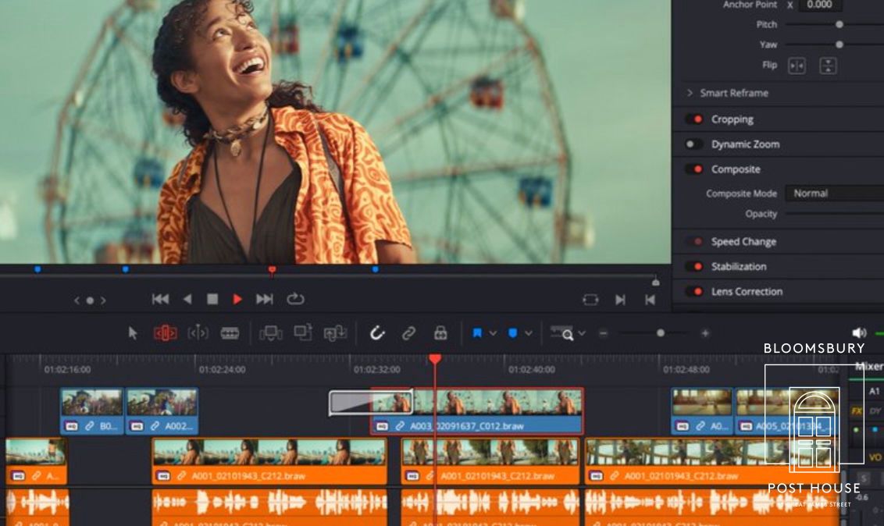Add a flag using the blue flag icon
Image resolution: width=884 pixels, height=526 pixels.
coord(478,332)
